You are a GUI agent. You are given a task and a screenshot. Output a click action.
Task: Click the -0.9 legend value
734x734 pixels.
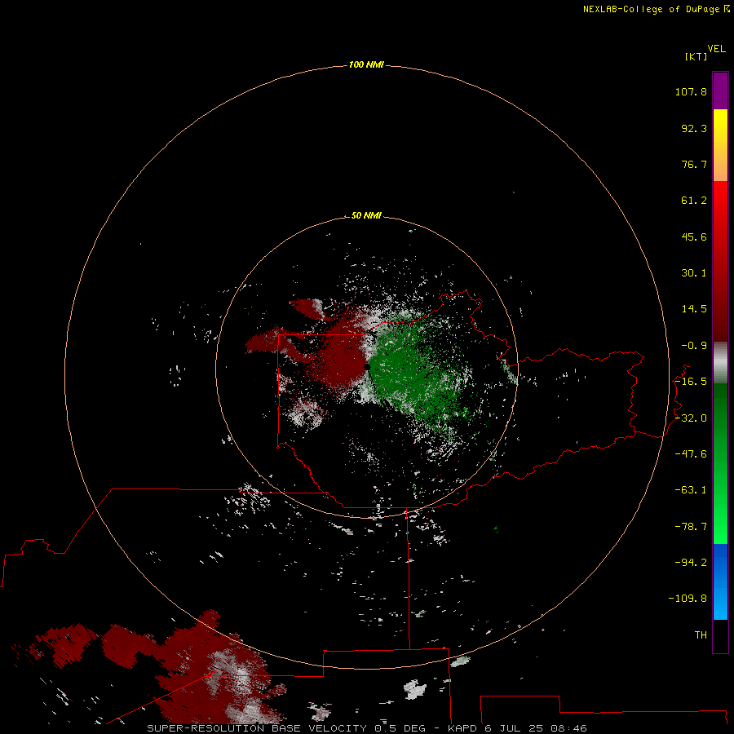694,346
